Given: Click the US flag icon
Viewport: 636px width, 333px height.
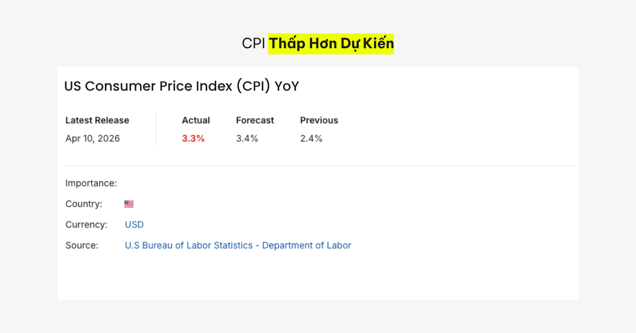Looking at the screenshot, I should [129, 204].
